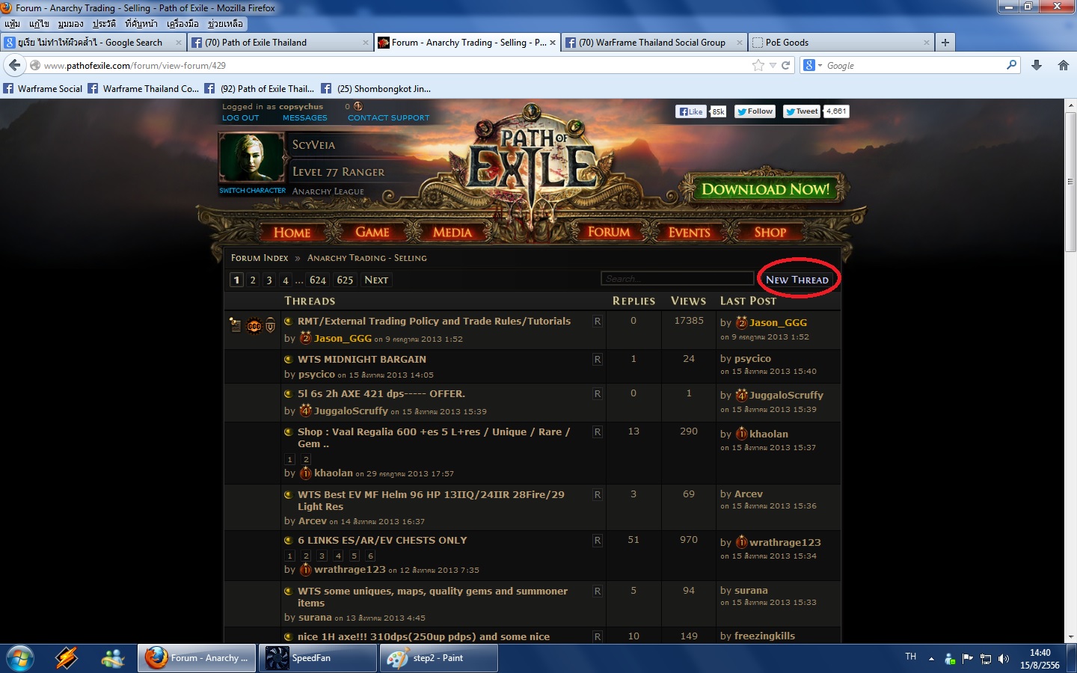Click the GGG gear badge on the sticky thread
The height and width of the screenshot is (673, 1077).
pyautogui.click(x=254, y=326)
